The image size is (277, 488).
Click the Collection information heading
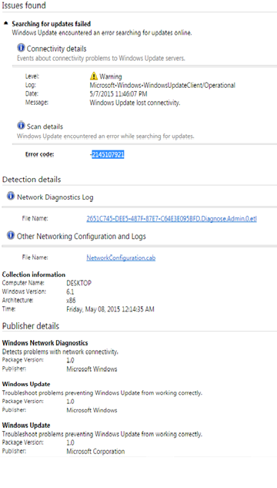tap(34, 274)
